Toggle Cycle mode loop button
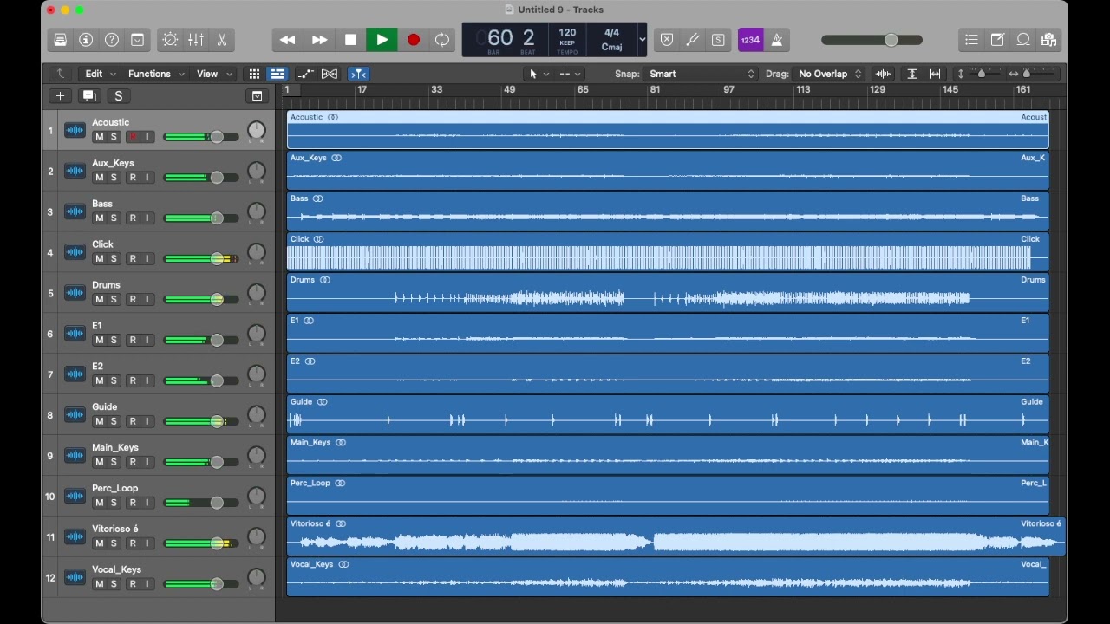 (442, 40)
